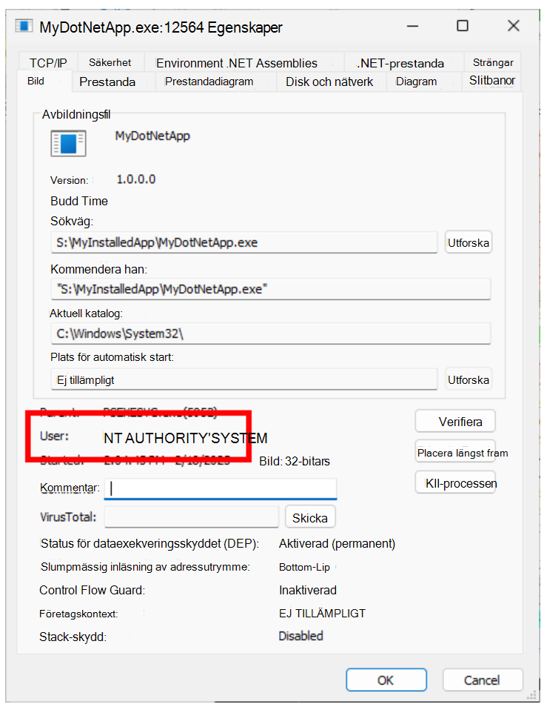
Task: Click into the Kommentar text field
Action: 221,489
